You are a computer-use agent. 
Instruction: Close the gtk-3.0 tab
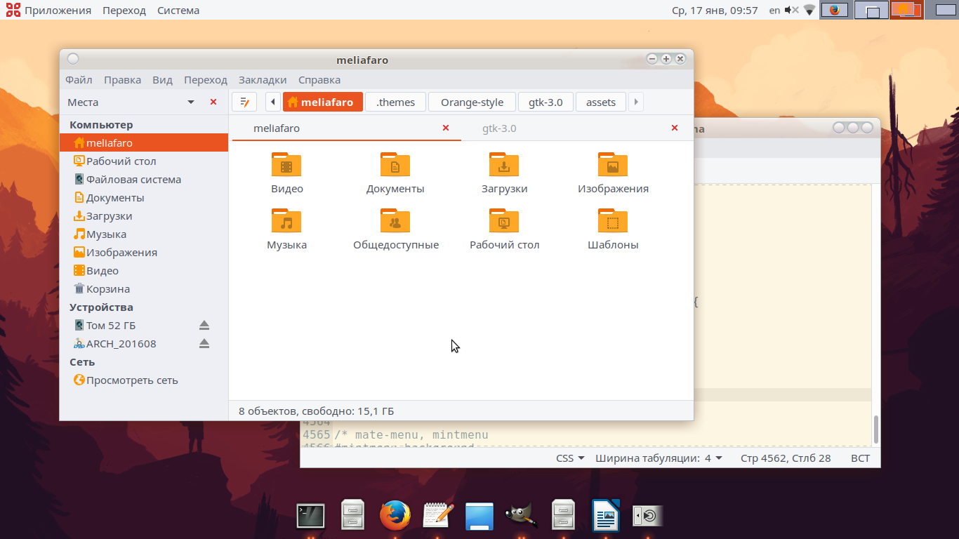pos(675,128)
